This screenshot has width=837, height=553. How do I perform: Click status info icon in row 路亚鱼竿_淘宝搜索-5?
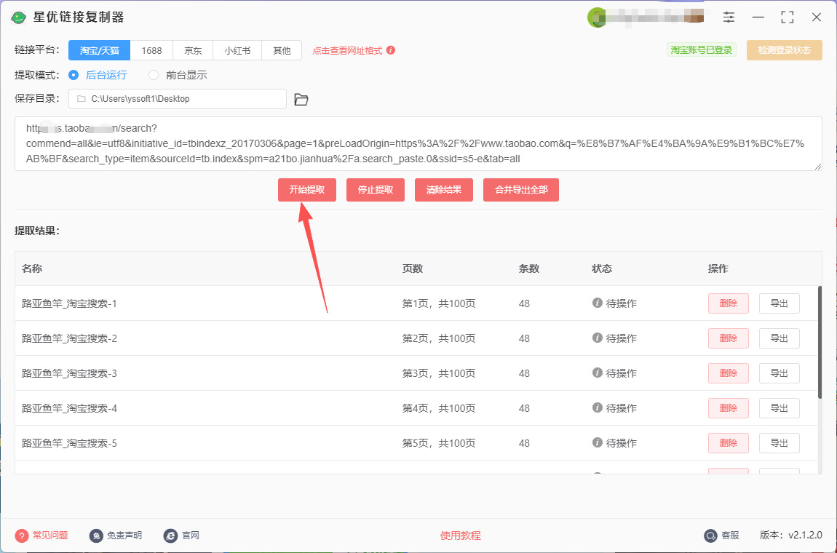[x=598, y=442]
